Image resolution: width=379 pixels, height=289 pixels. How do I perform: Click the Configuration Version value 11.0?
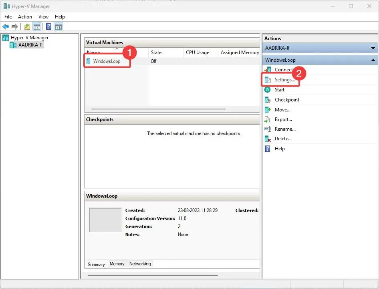182,218
